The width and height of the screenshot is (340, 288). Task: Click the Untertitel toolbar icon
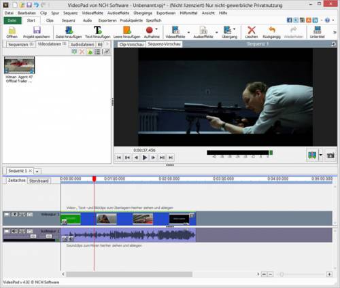(318, 30)
